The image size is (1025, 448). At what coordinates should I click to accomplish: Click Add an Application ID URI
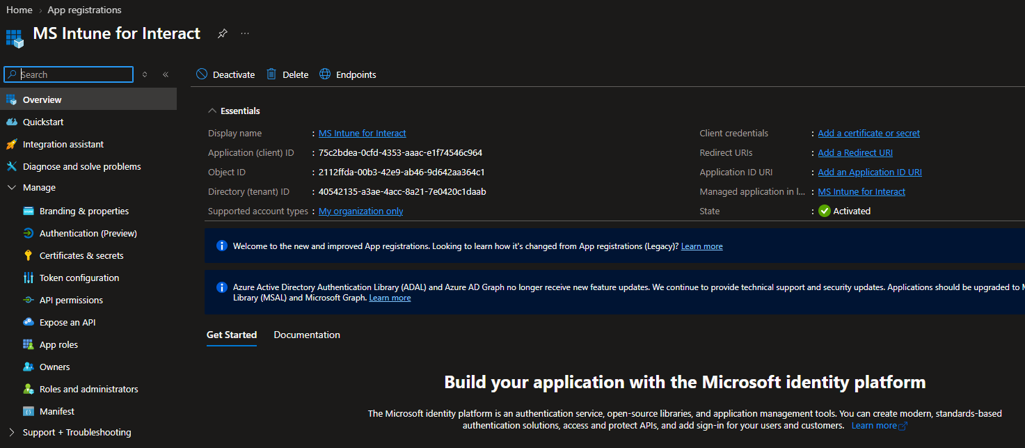click(x=870, y=172)
